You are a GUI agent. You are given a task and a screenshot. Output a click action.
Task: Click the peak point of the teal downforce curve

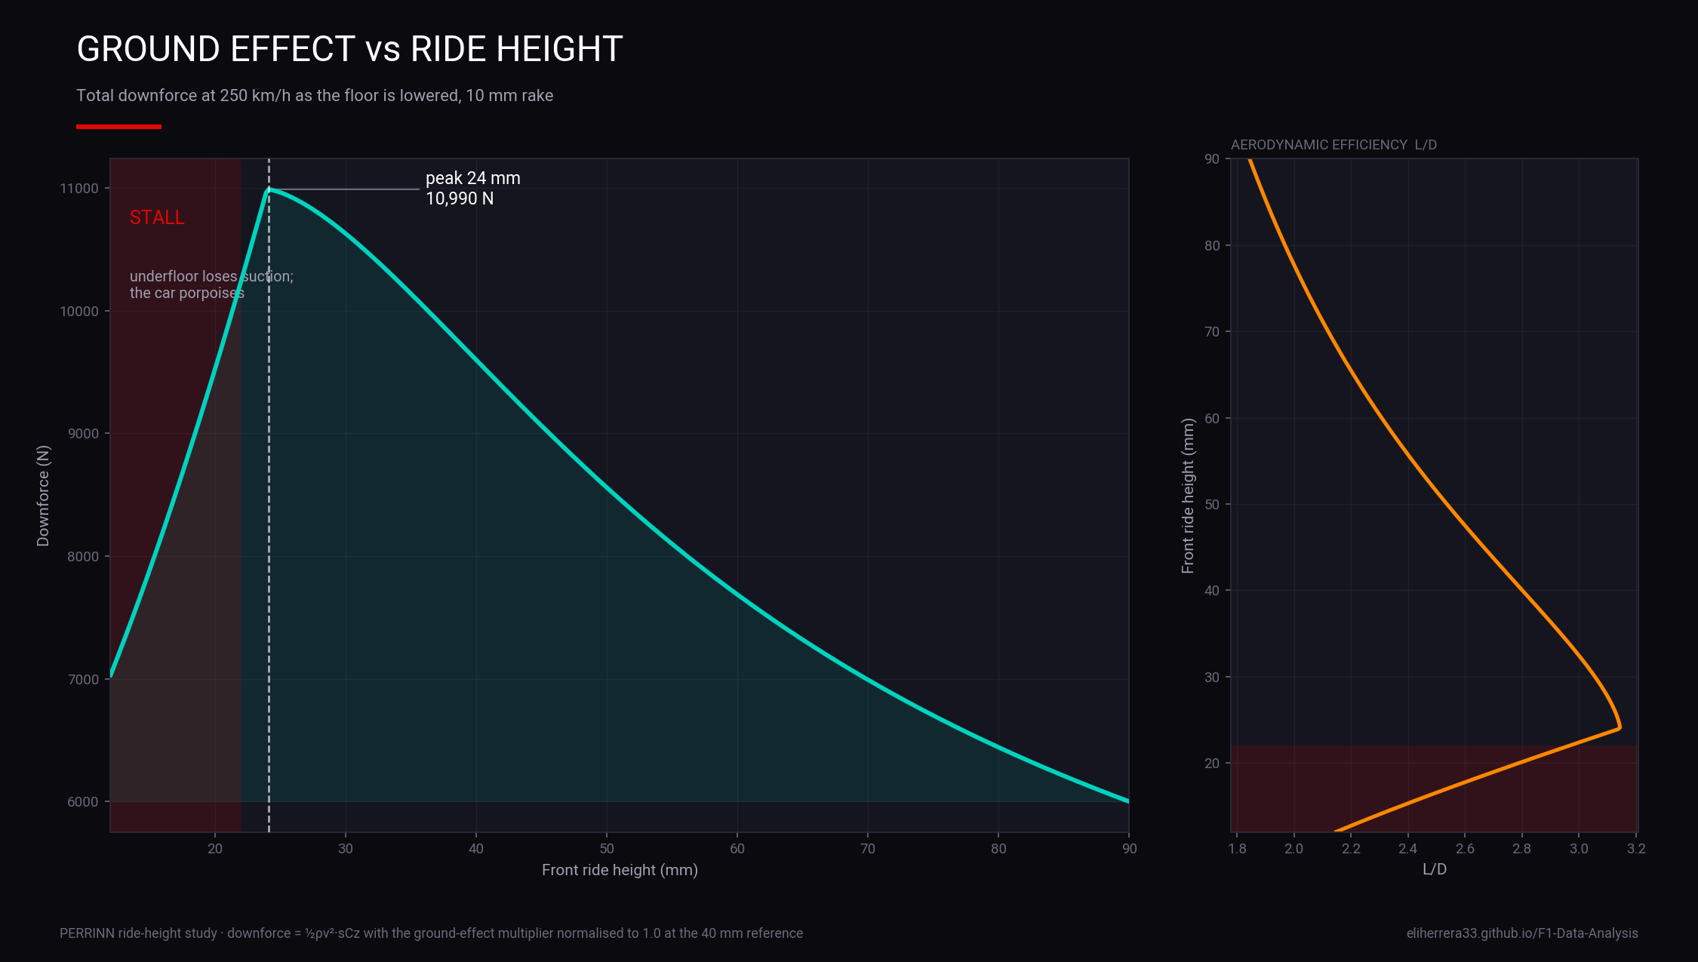point(268,189)
